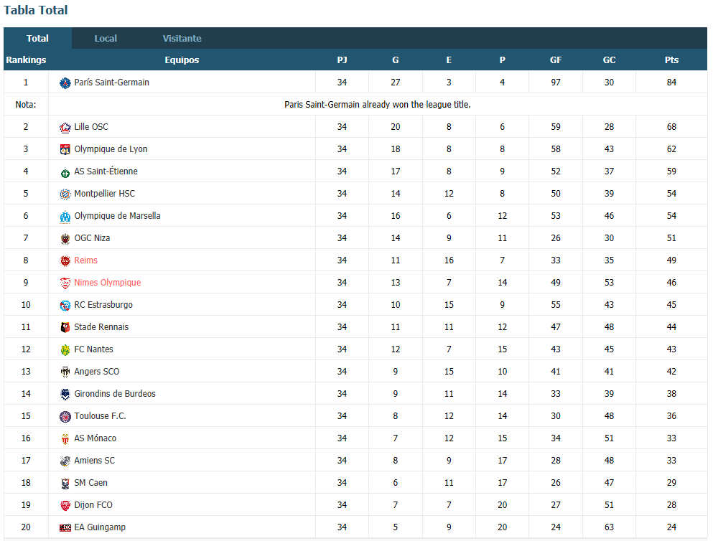
Task: Click the Olympique de Marsella logo
Action: point(65,216)
